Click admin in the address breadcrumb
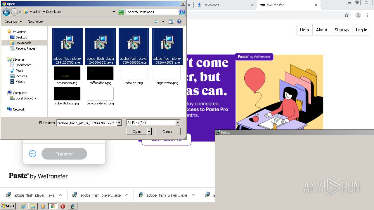Screen dimensions: 374x210 point(37,12)
